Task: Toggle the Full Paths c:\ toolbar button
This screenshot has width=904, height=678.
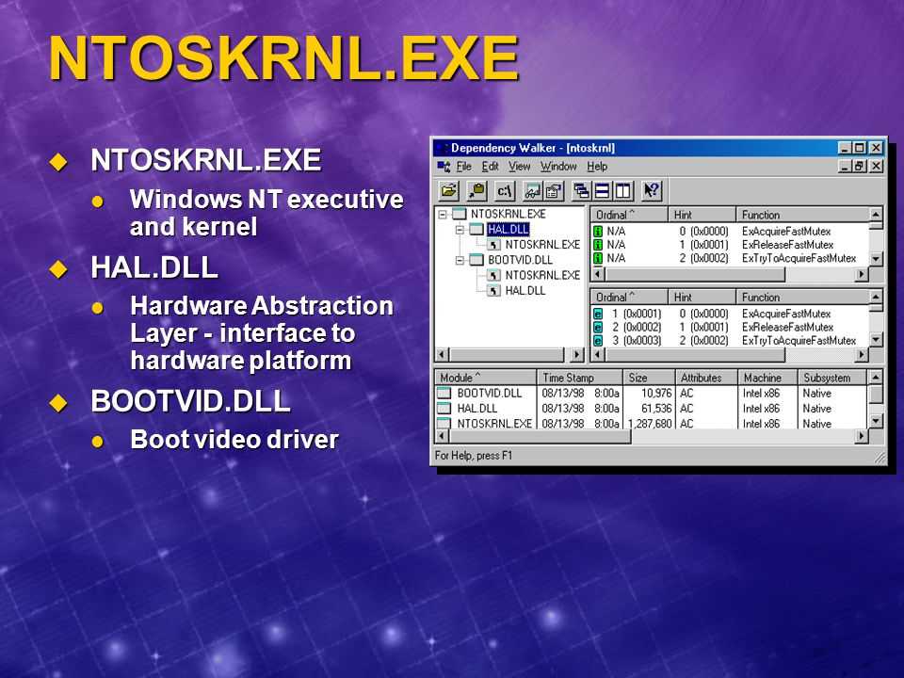Action: click(x=505, y=190)
